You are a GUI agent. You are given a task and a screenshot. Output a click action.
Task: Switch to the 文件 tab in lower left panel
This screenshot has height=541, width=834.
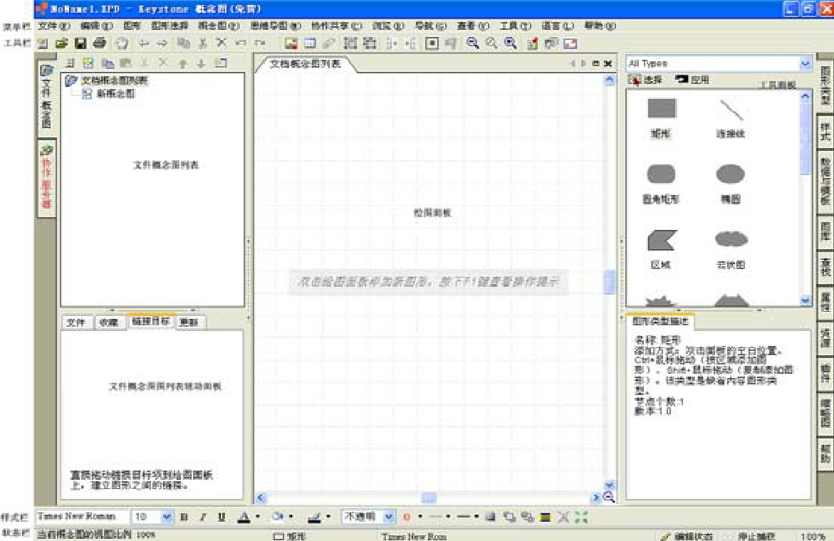pos(76,322)
